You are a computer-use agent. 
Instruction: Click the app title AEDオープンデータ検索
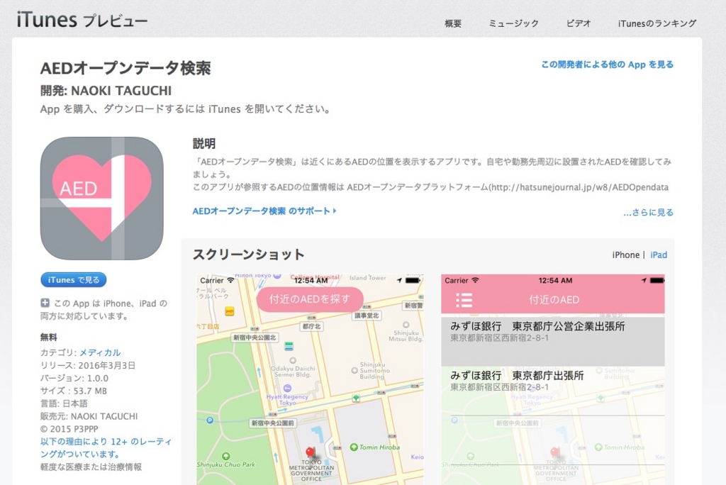click(x=125, y=68)
